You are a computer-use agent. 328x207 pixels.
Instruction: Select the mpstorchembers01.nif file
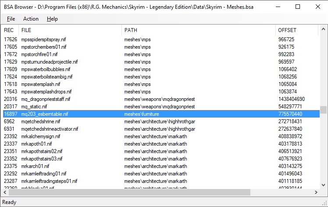tap(44, 47)
